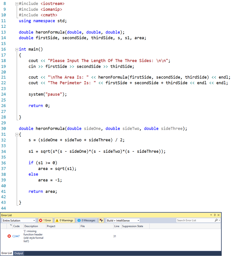Screen dimensions: 234x256
Task: Click the red error icon beside C2447
Action: (x=9, y=236)
